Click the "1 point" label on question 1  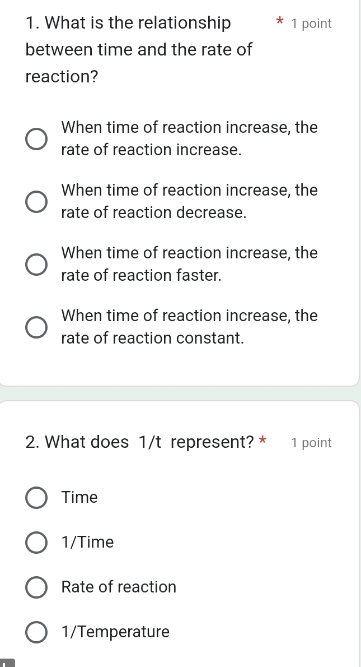pos(311,24)
